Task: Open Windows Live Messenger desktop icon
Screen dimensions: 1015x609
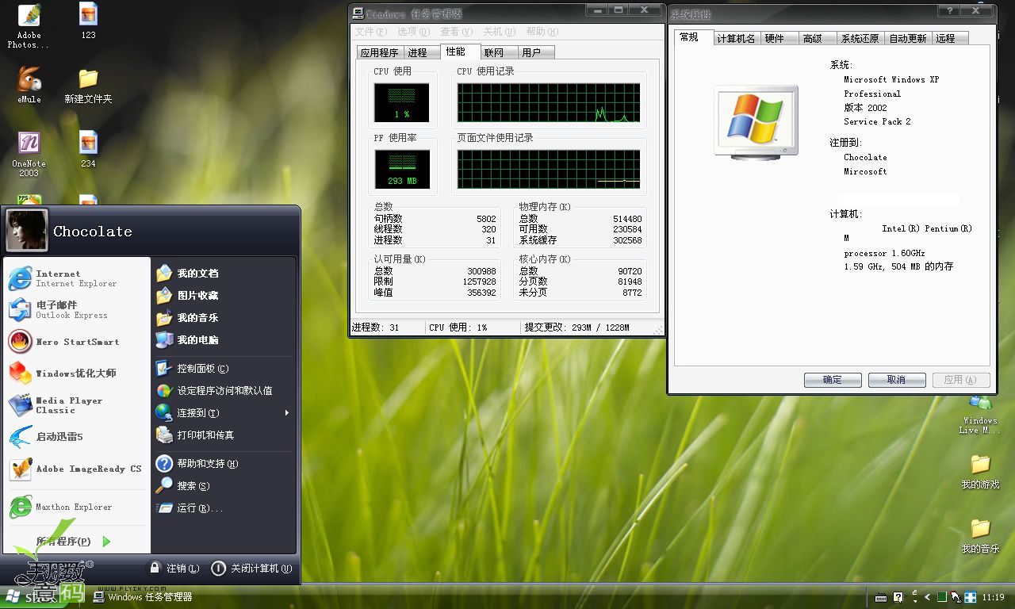Action: tap(981, 414)
